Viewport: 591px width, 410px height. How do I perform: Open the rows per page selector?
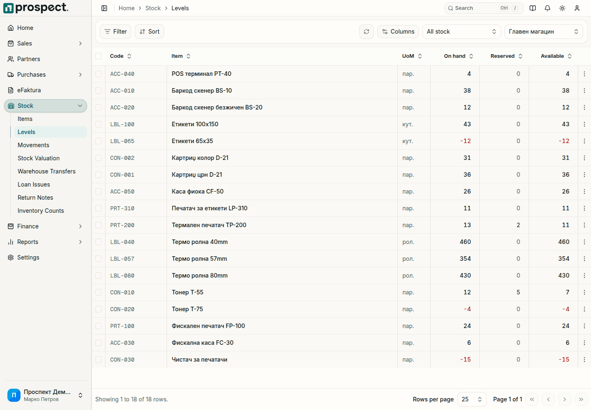coord(472,399)
